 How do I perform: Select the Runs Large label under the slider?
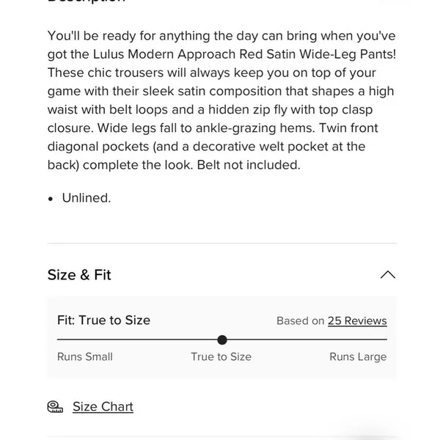click(358, 357)
